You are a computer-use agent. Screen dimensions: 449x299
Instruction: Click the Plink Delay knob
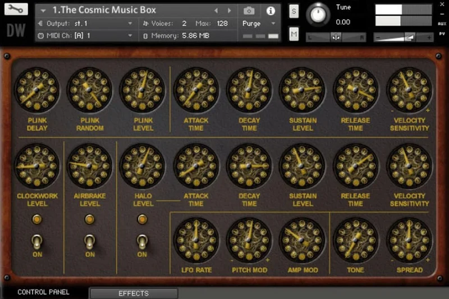[36, 90]
